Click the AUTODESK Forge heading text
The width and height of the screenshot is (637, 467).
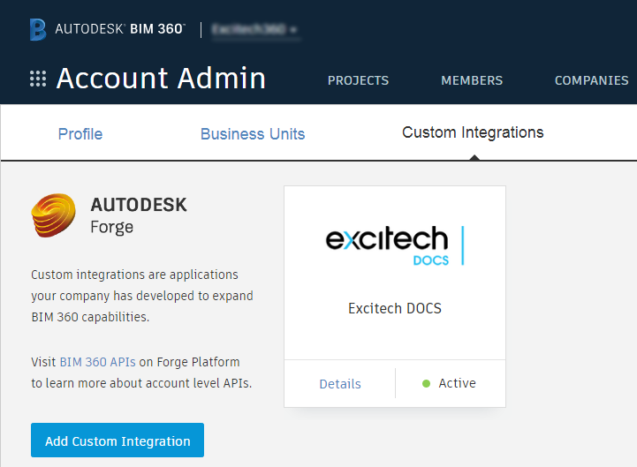coord(139,215)
